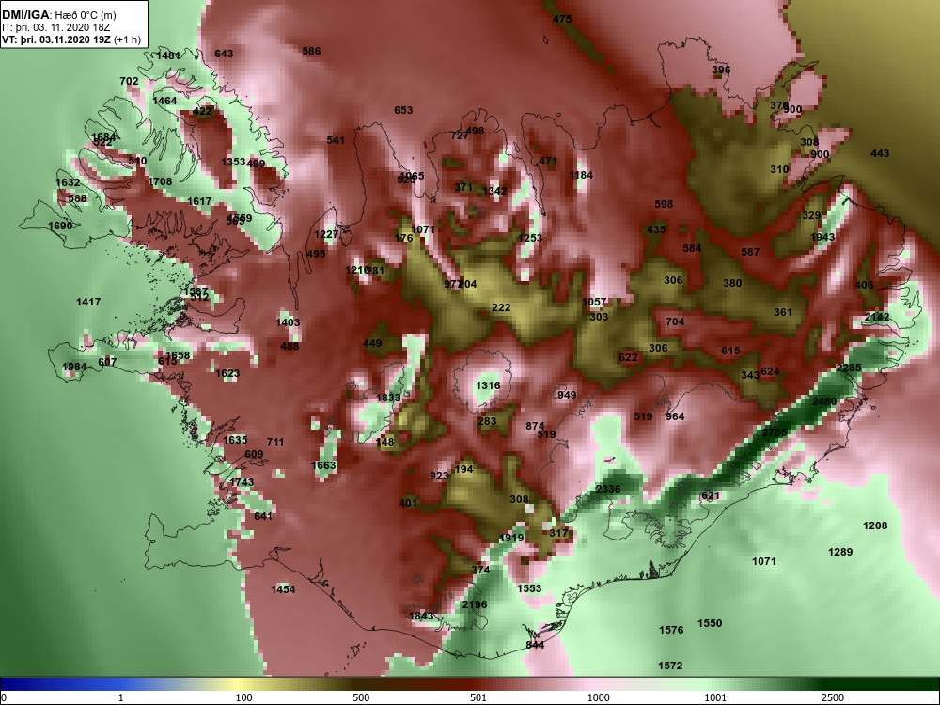Click the map value '1919'
Viewport: 940px width, 705px height.
[511, 539]
